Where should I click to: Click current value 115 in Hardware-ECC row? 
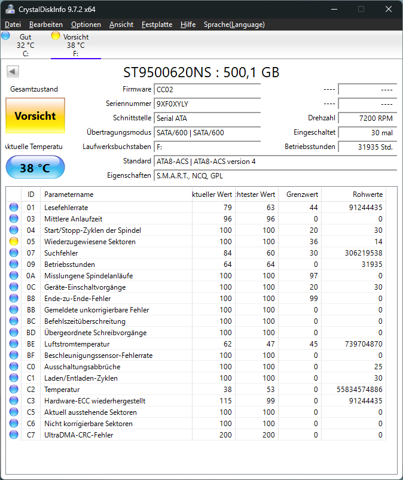(225, 401)
